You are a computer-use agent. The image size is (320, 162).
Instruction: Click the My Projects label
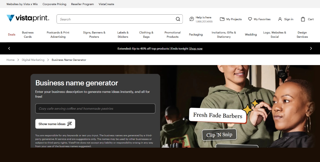(x=234, y=19)
